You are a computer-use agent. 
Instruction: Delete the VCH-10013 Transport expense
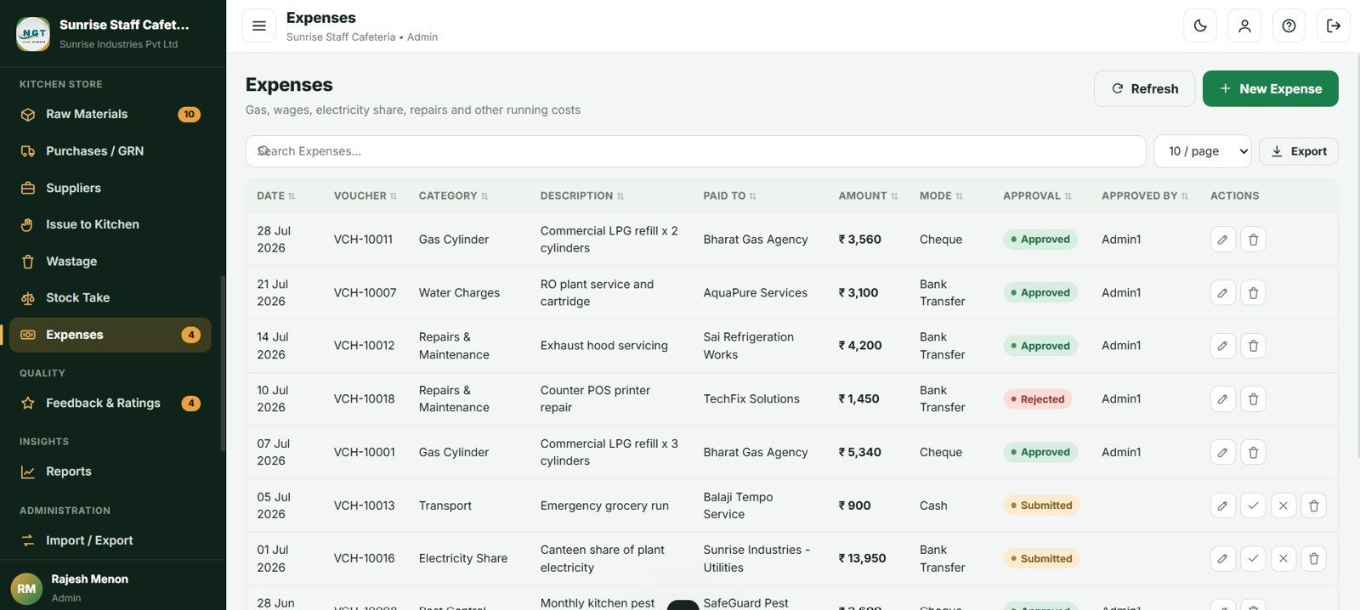1314,506
